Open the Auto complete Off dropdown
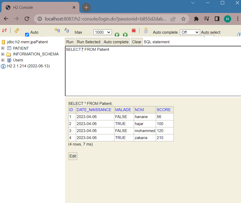Viewport: 241px width, 203px height. coord(190,32)
